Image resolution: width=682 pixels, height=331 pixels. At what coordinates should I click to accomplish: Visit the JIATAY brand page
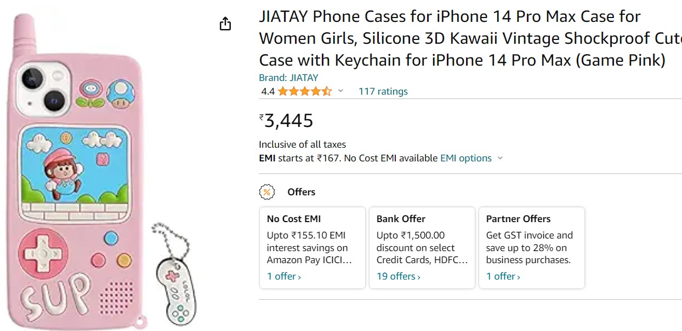288,78
